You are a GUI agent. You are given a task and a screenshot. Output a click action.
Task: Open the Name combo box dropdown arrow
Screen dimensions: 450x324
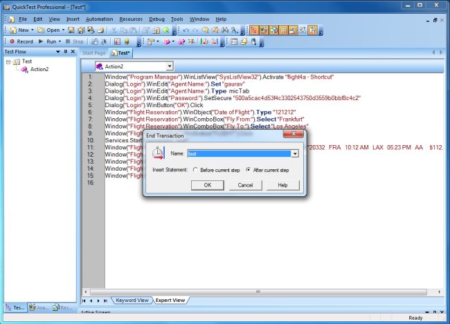[x=295, y=154]
